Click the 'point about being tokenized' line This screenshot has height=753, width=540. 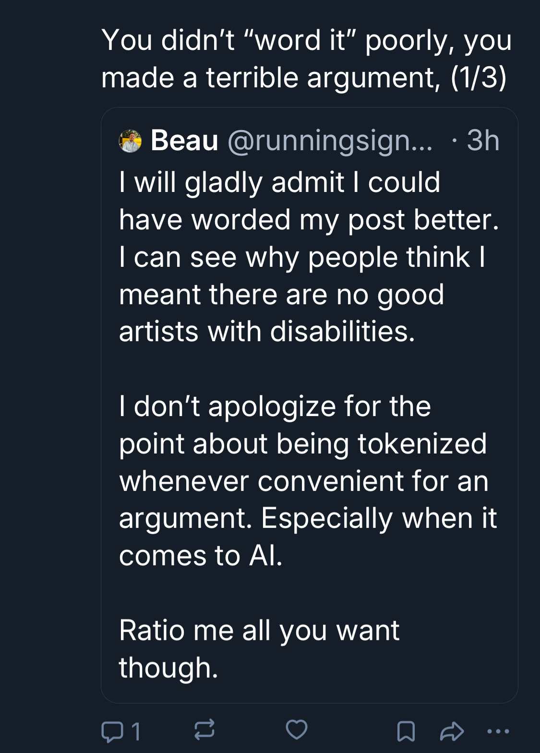coord(303,444)
